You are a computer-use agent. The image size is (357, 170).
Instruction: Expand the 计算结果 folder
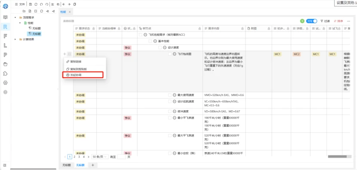click(x=15, y=39)
